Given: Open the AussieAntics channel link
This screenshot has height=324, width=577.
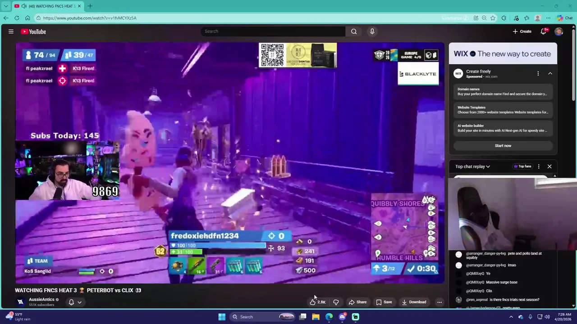Looking at the screenshot, I should point(41,299).
